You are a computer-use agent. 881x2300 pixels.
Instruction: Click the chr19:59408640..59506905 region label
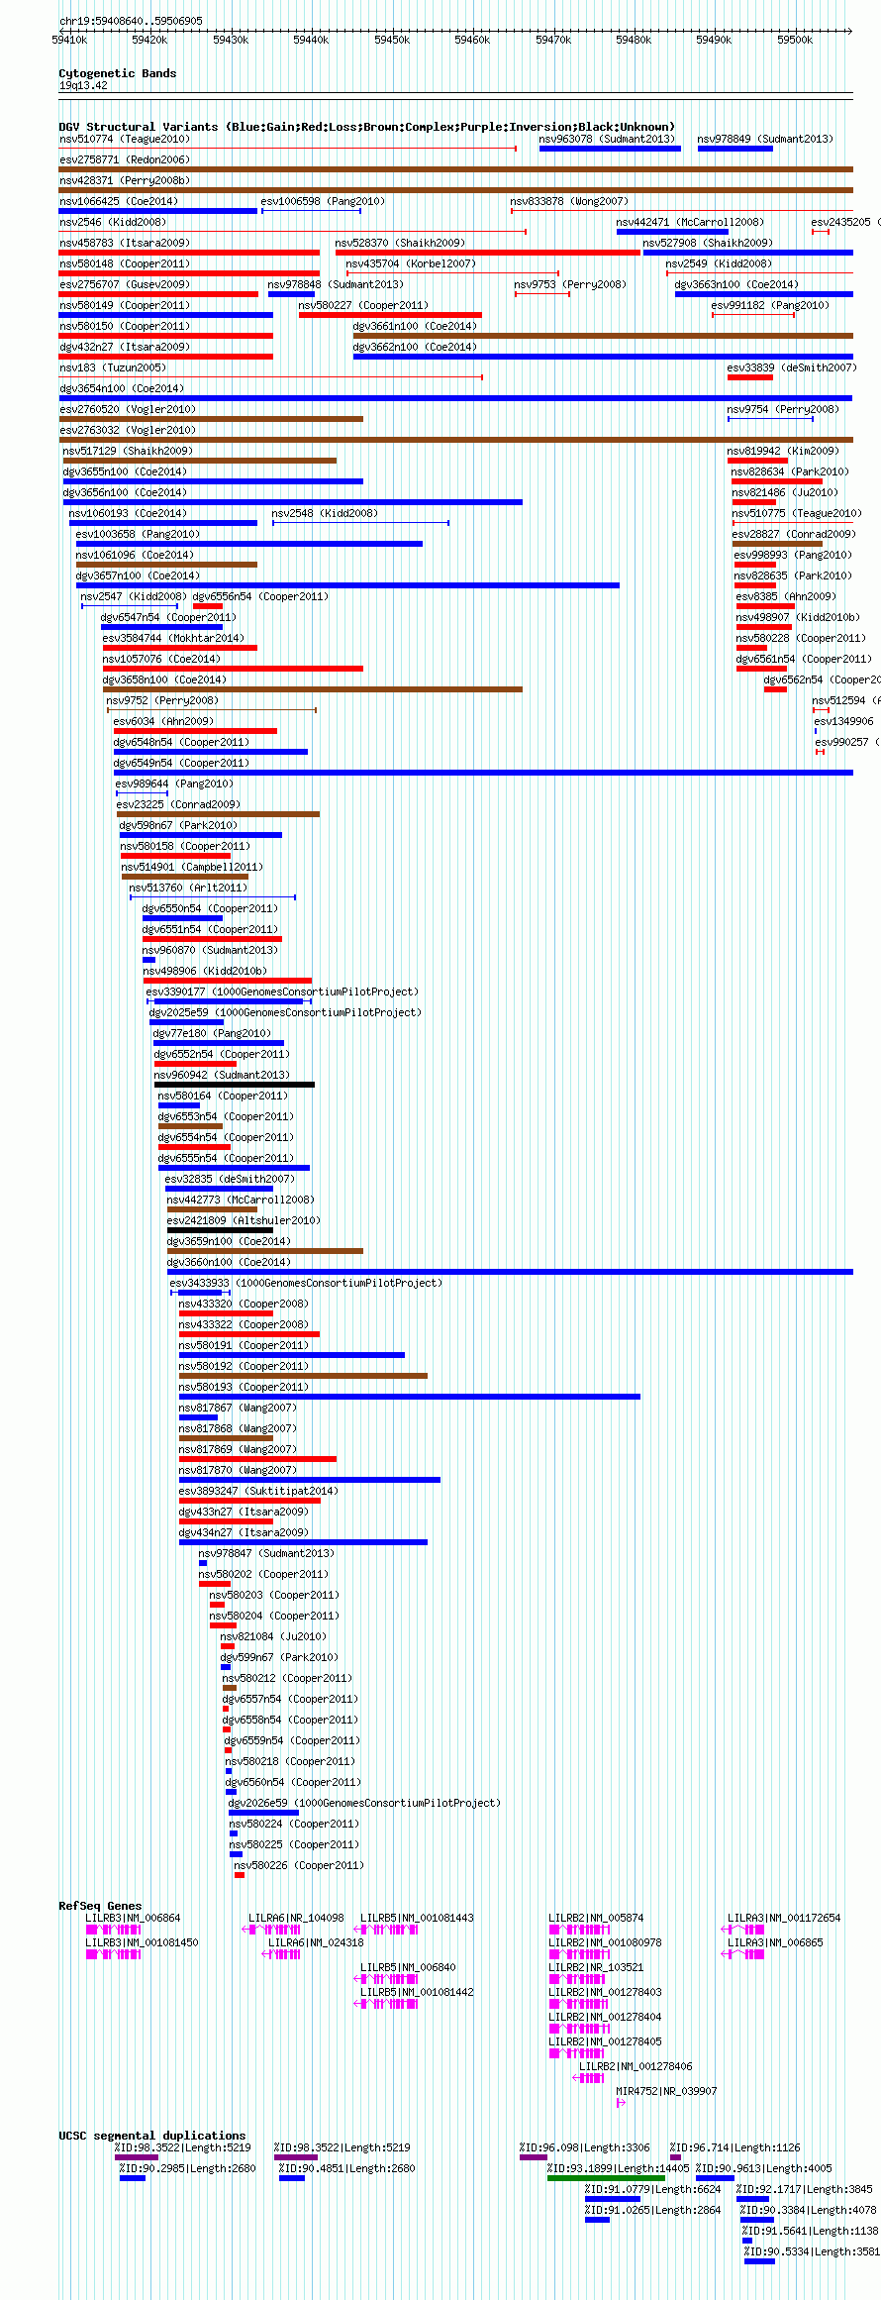131,21
